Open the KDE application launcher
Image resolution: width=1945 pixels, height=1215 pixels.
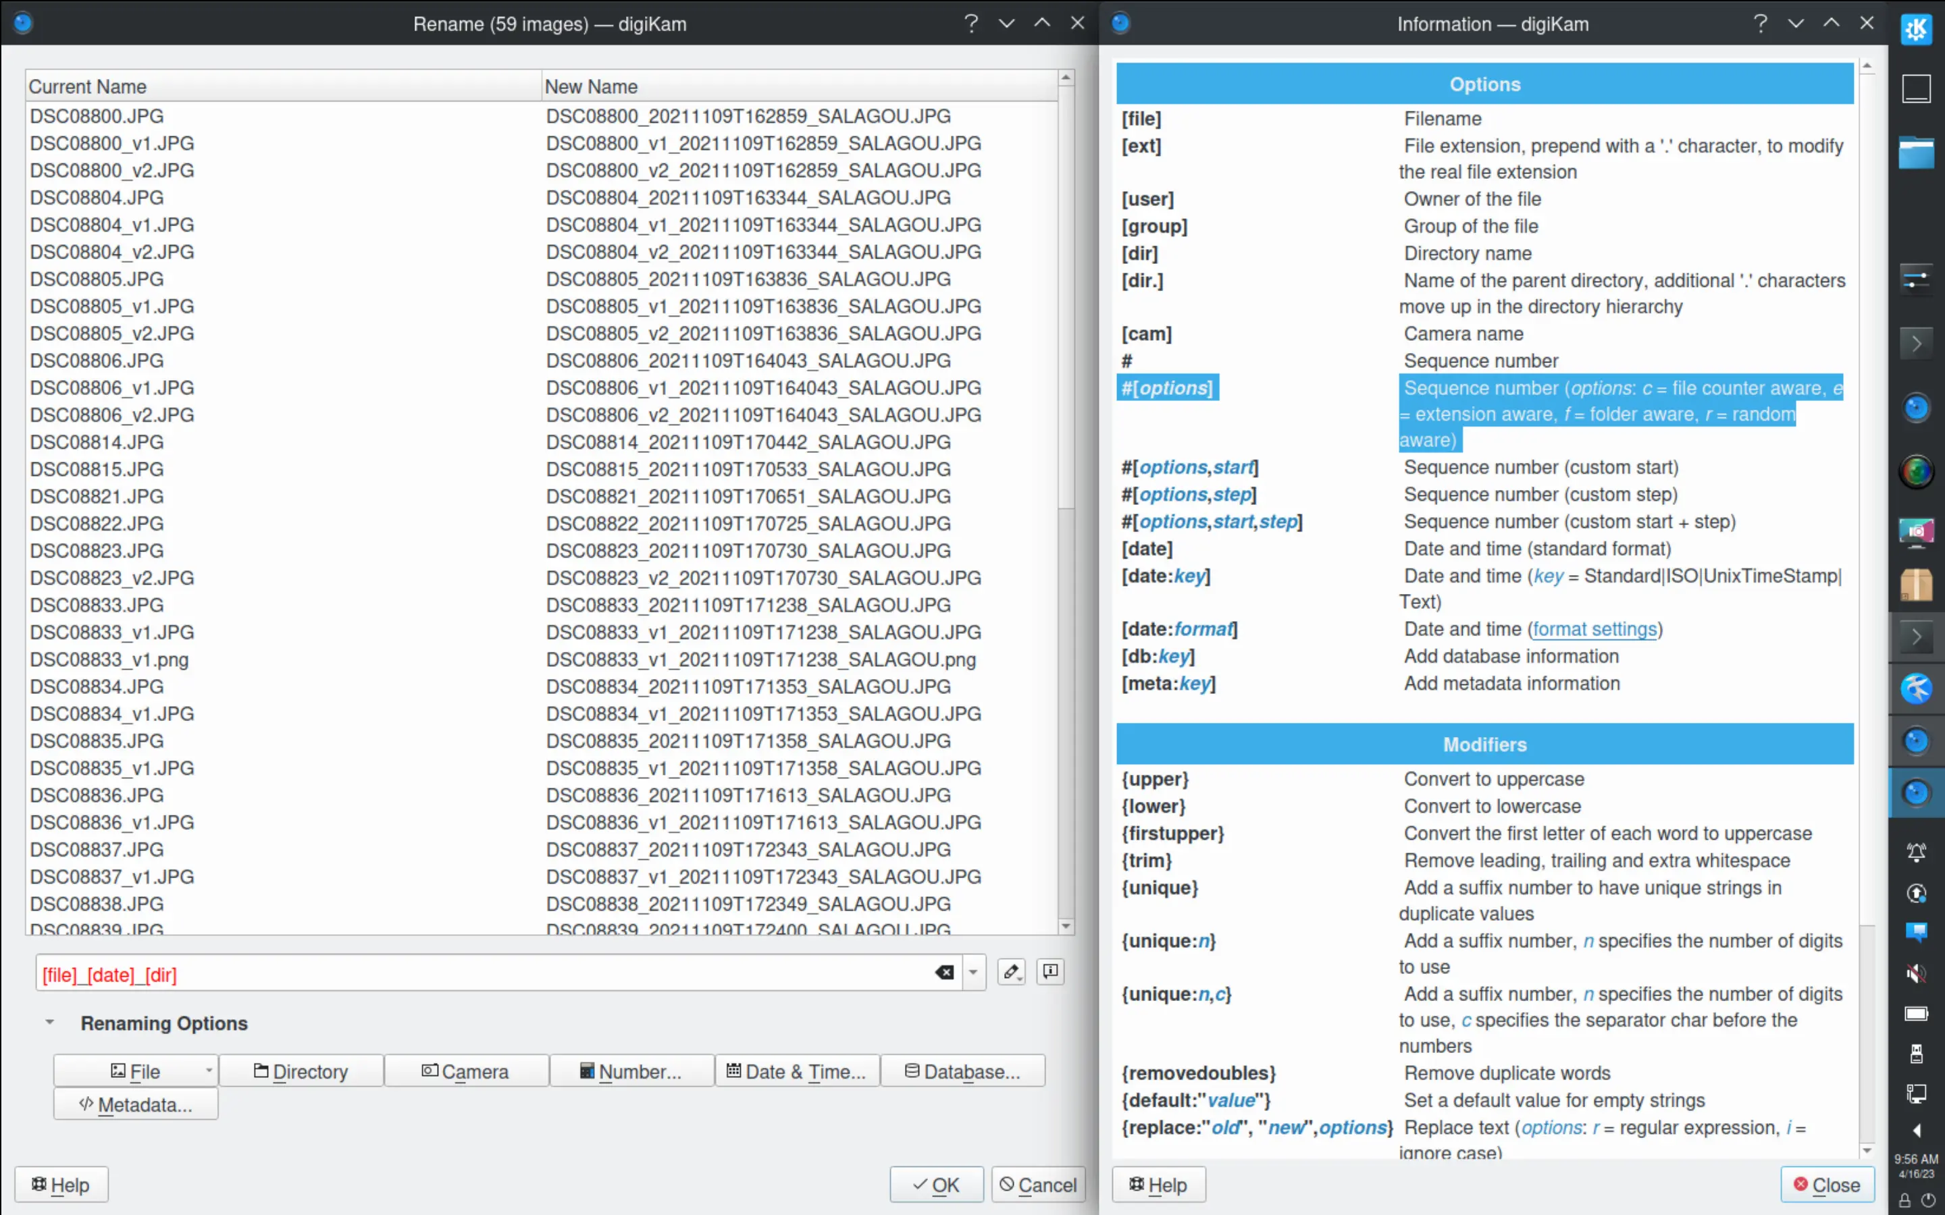click(x=1917, y=29)
